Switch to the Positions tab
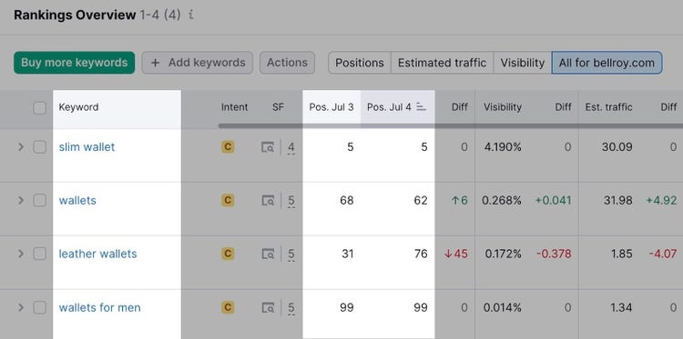683x339 pixels. click(360, 63)
